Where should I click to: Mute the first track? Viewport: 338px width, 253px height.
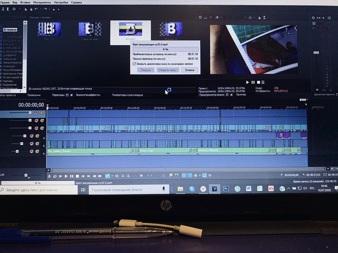coord(36,113)
